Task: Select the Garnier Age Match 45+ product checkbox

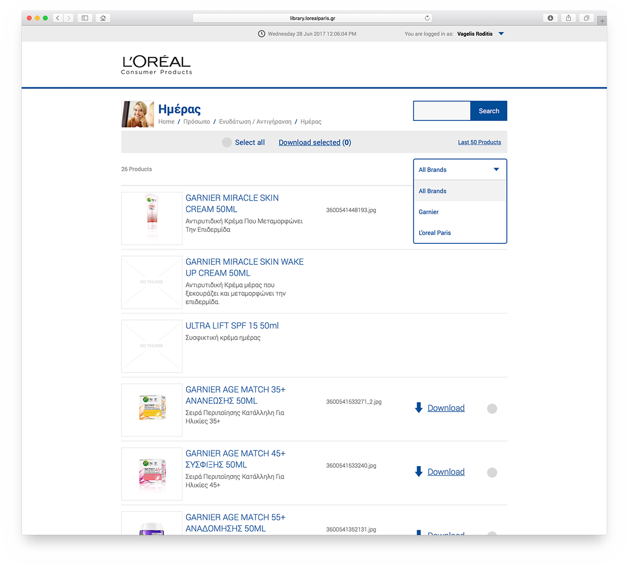Action: (492, 472)
